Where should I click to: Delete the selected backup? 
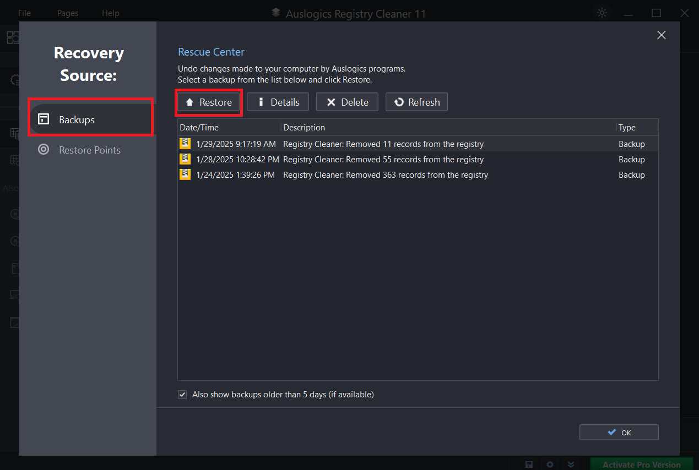[347, 102]
